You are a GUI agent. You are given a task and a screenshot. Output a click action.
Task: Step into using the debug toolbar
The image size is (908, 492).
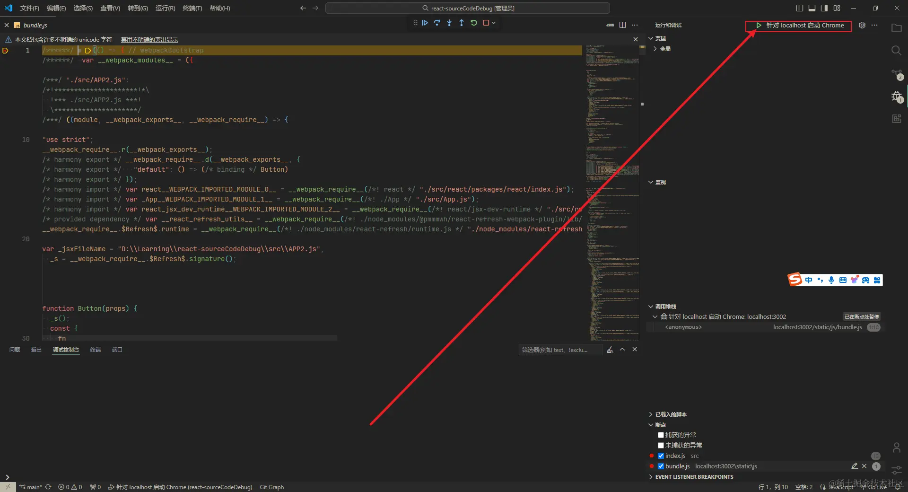point(449,23)
